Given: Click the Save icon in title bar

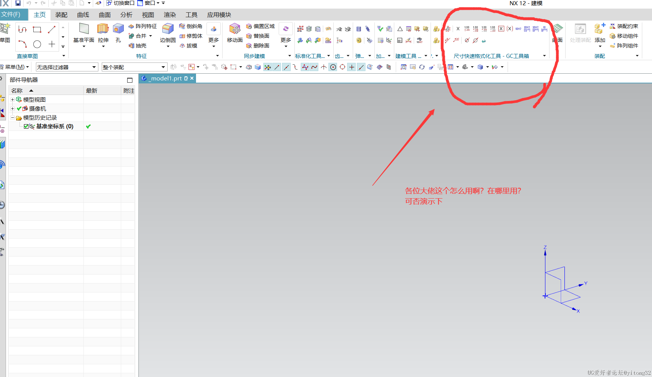Looking at the screenshot, I should point(18,3).
